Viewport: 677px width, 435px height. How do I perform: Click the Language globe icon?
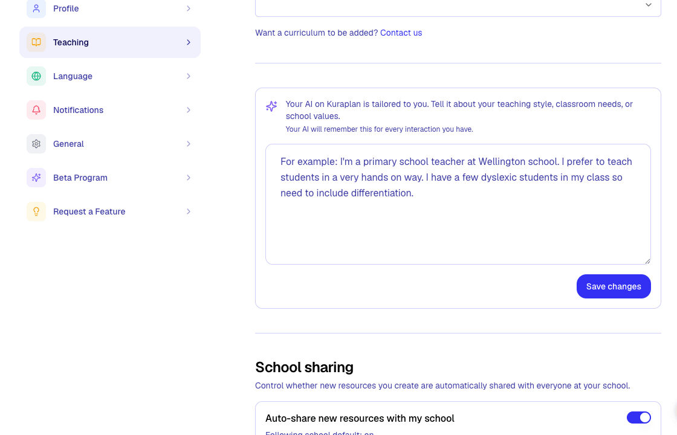click(x=36, y=76)
